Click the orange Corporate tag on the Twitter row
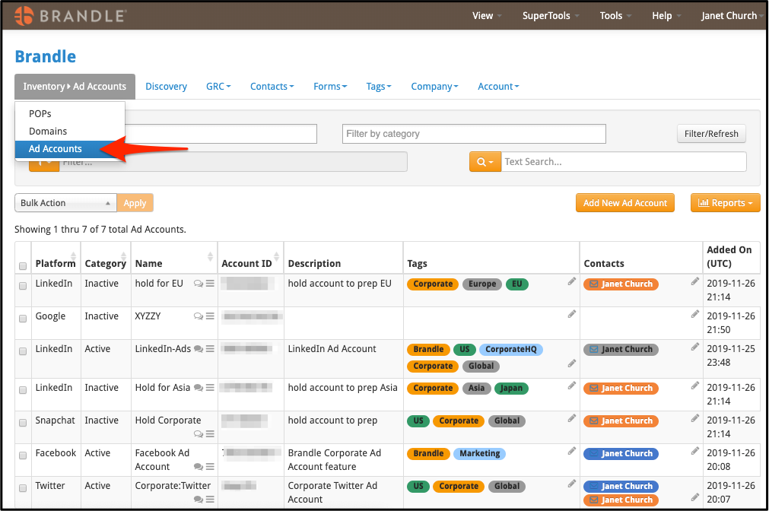Screen dimensions: 769x511 point(459,486)
